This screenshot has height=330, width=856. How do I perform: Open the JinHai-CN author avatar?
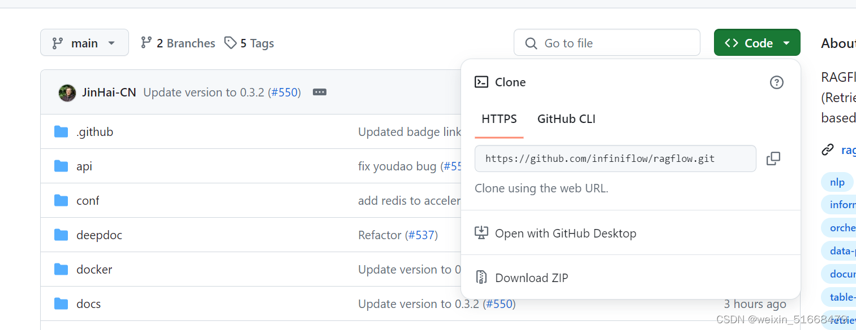[x=67, y=93]
